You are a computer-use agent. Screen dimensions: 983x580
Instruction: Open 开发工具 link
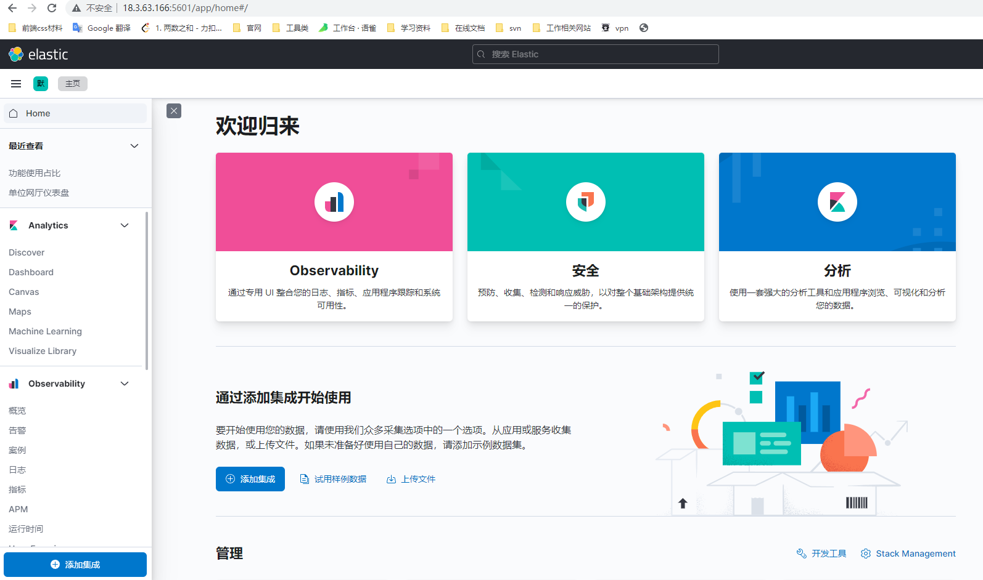point(821,554)
